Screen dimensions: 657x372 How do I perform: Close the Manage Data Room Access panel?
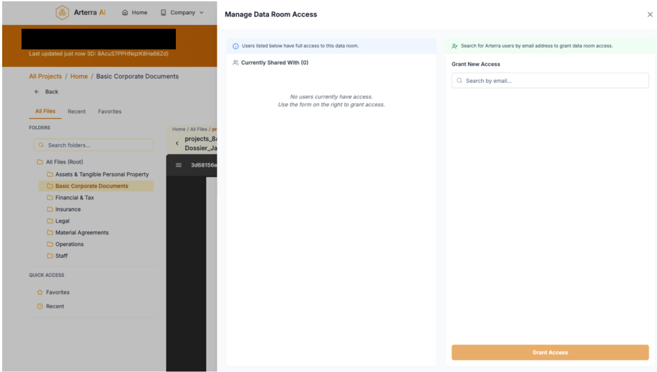coord(650,14)
